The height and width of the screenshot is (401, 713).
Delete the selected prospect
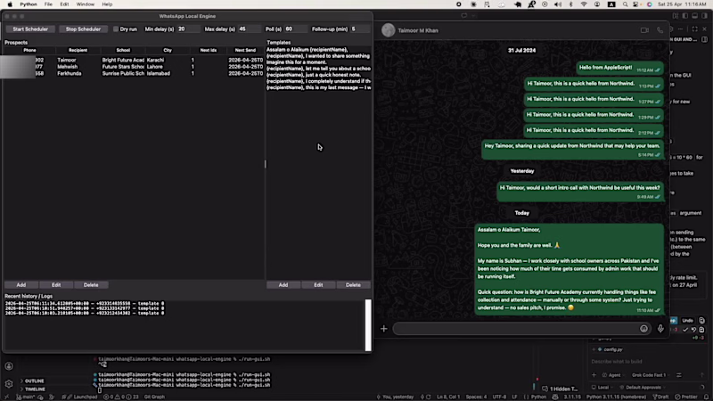pyautogui.click(x=91, y=285)
